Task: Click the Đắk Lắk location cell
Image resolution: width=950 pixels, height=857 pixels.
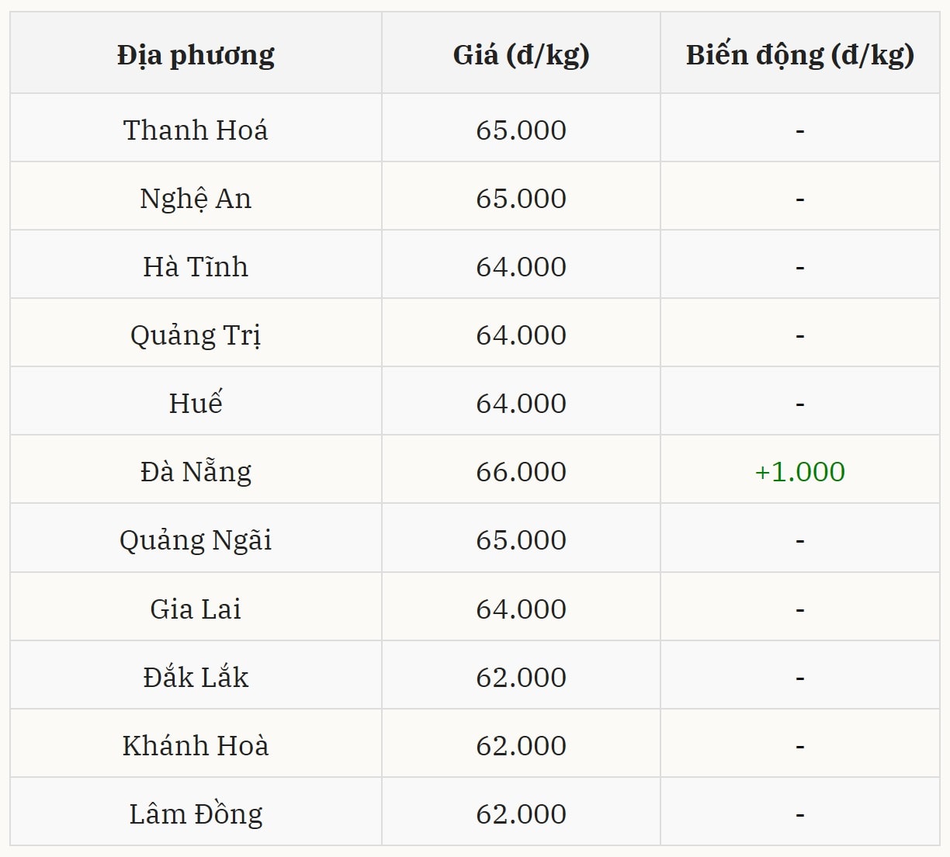Action: tap(196, 678)
